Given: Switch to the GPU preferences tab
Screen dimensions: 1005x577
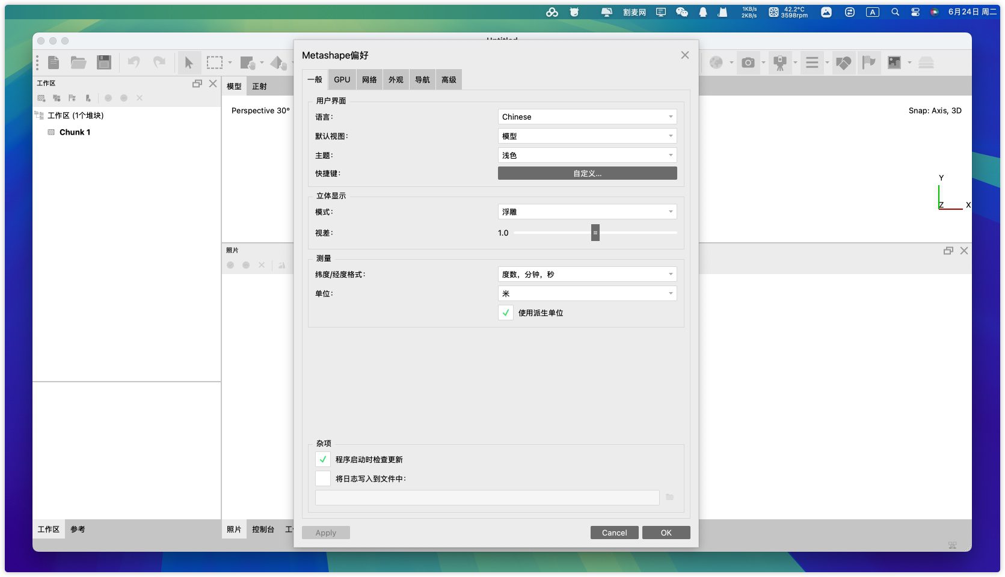Looking at the screenshot, I should [342, 79].
